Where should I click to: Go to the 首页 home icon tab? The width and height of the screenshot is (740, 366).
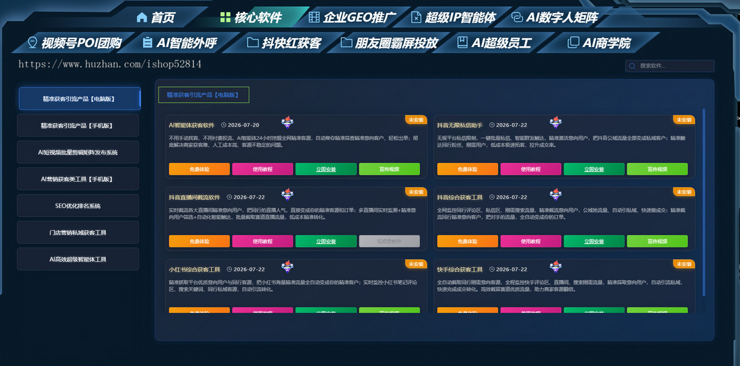(x=155, y=17)
